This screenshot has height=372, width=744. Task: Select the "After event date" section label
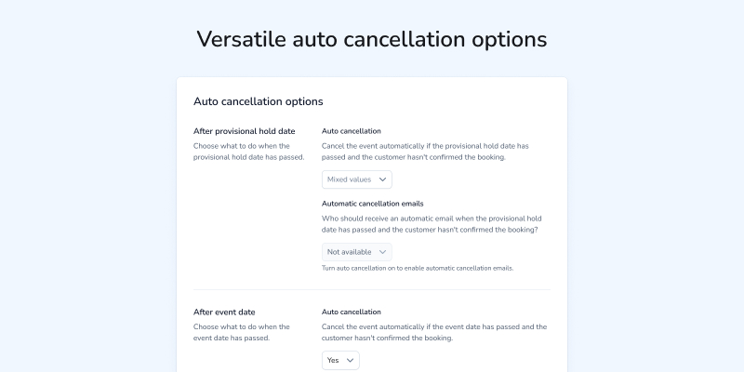[x=224, y=312]
